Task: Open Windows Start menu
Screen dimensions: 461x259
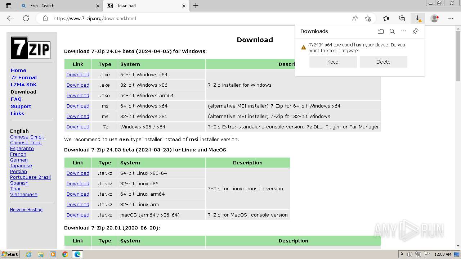Action: 10,254
